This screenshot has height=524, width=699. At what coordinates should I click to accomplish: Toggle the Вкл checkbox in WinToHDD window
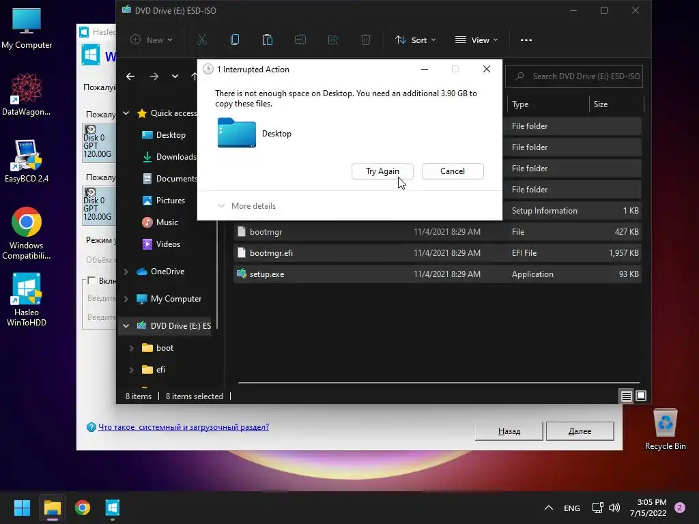(x=91, y=280)
